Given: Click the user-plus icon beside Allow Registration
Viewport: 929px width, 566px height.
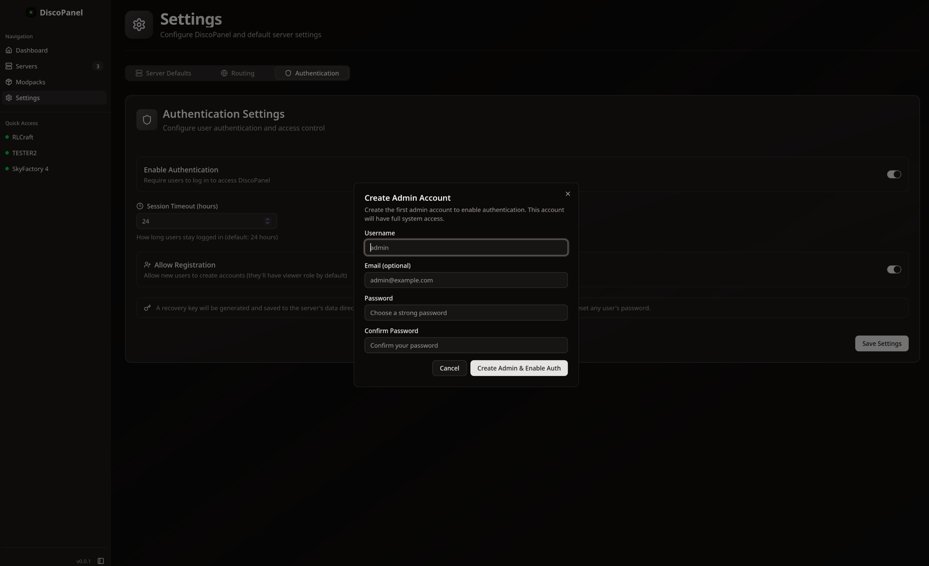Looking at the screenshot, I should (147, 265).
